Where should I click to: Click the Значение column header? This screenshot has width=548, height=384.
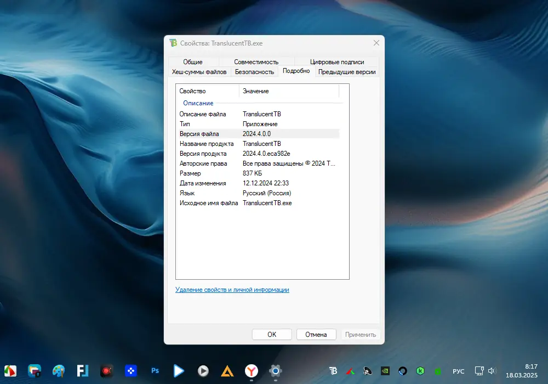coord(289,91)
